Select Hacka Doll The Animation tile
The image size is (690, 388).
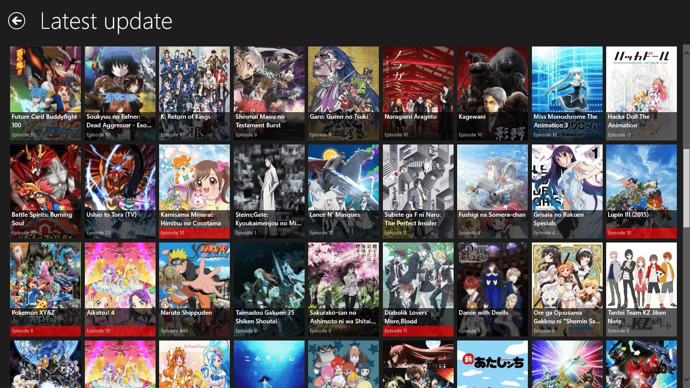tap(642, 93)
